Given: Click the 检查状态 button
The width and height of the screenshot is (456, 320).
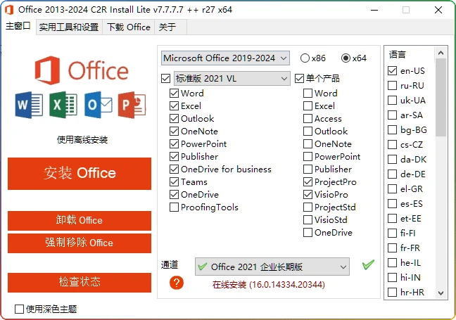Looking at the screenshot, I should tap(80, 282).
